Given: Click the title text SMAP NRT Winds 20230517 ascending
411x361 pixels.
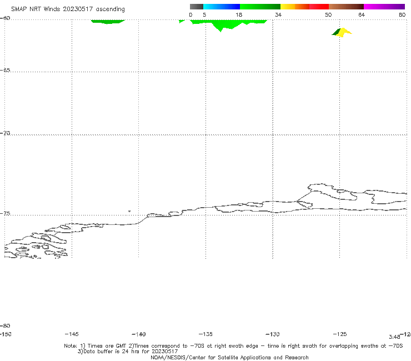Looking at the screenshot, I should (68, 9).
